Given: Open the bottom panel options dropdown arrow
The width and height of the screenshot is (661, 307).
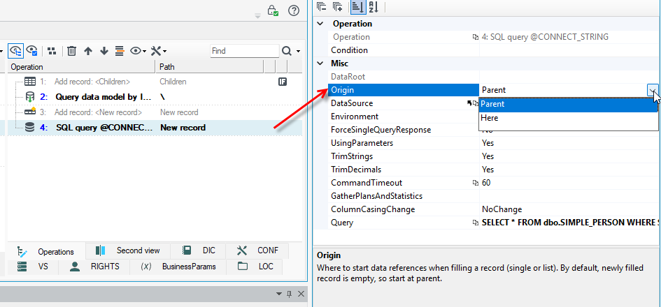Looking at the screenshot, I should [279, 294].
